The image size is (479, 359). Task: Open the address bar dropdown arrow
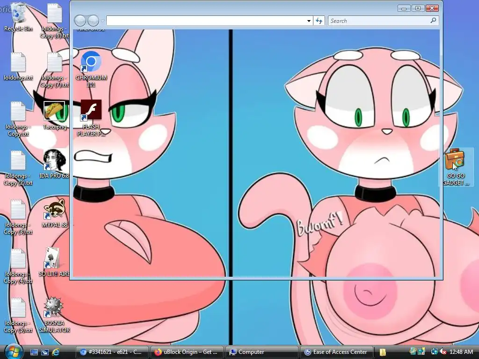pos(309,21)
